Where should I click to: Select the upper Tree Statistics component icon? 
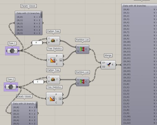pos(53,60)
